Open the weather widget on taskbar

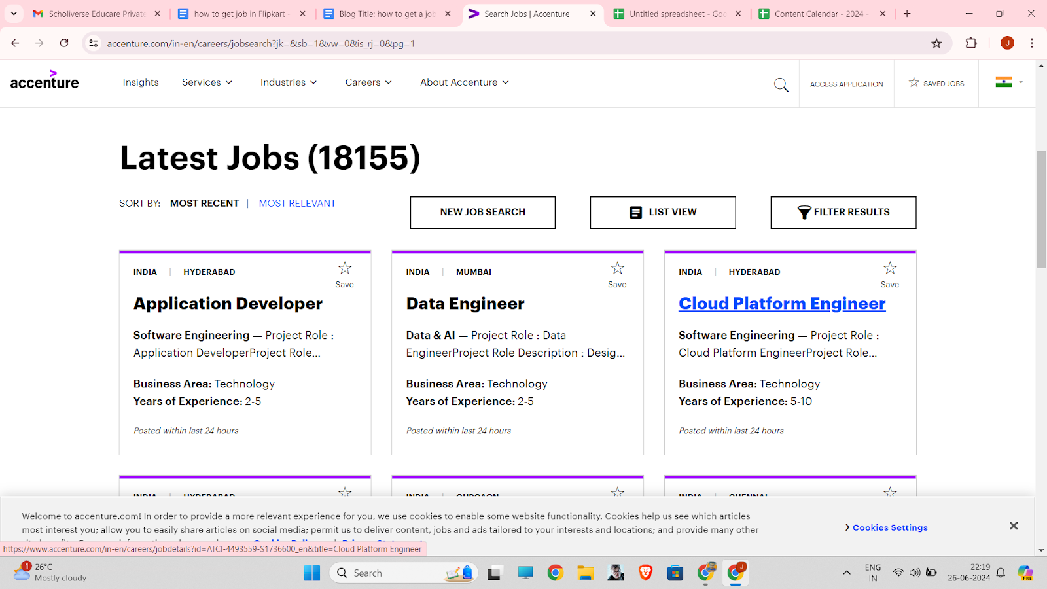(x=50, y=573)
